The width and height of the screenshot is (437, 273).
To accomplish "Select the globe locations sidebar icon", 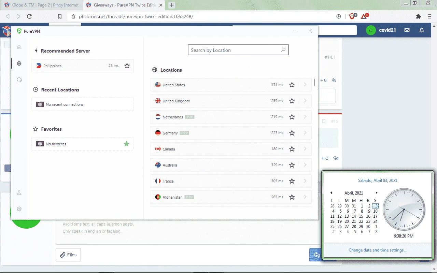I will coord(19,63).
